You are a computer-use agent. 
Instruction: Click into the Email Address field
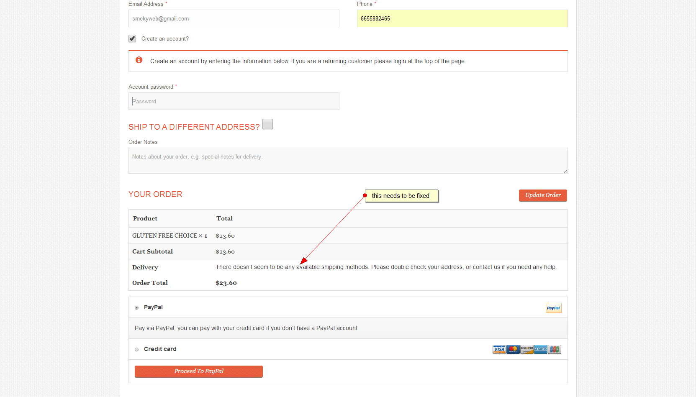234,18
